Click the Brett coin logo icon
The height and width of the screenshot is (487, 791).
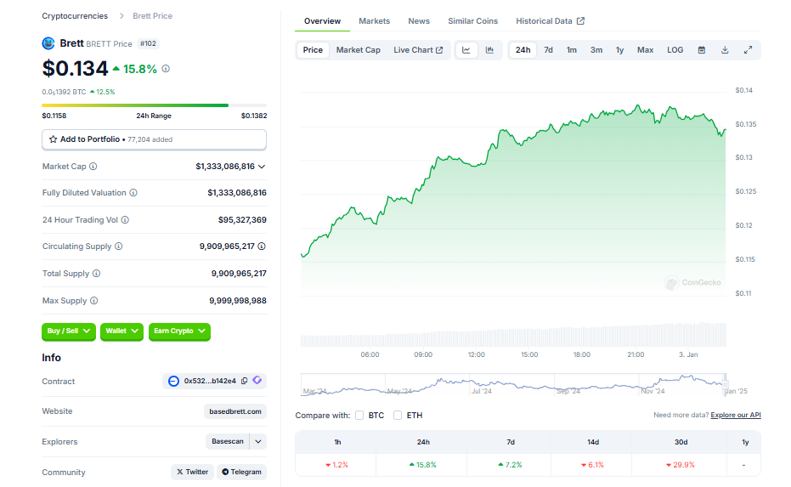pos(48,43)
